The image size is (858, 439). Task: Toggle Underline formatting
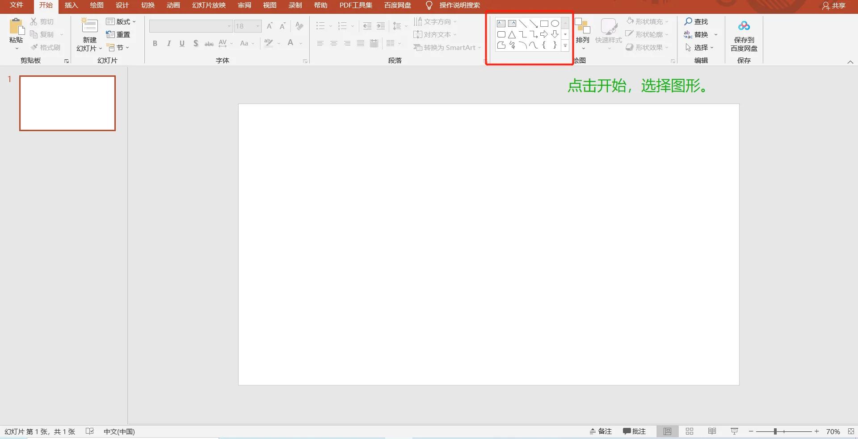[x=182, y=43]
